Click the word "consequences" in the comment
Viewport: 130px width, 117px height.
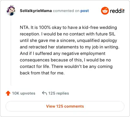pos(35,60)
